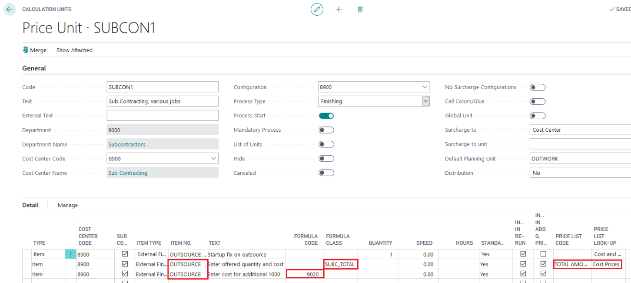Toggle Call Colors/Glue switch

[538, 101]
